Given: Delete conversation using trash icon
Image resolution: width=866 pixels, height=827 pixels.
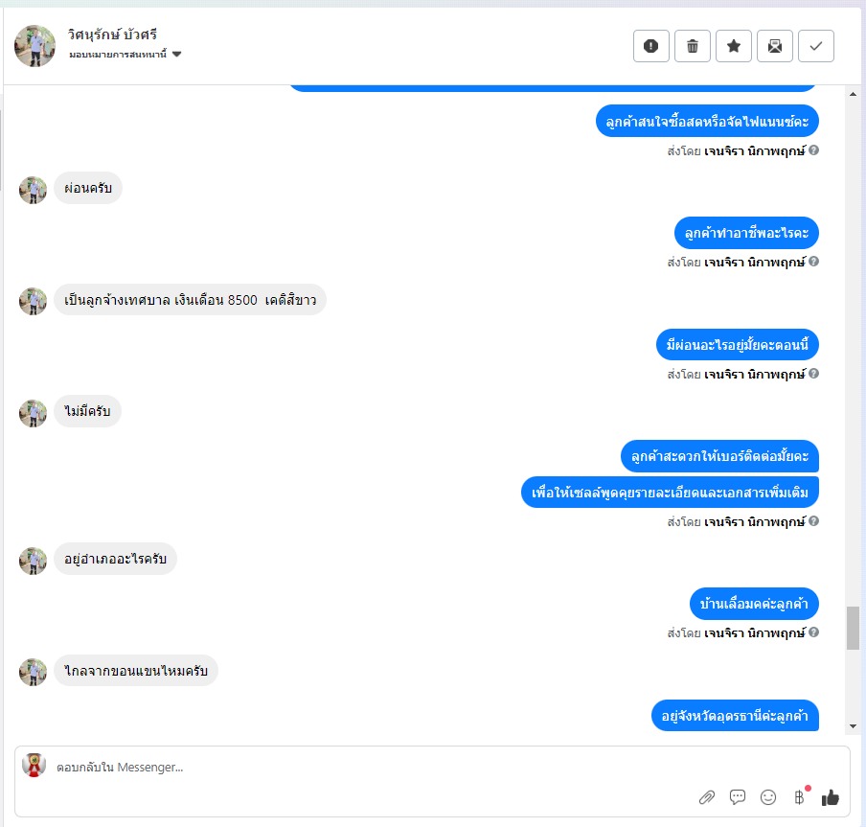Looking at the screenshot, I should point(692,46).
